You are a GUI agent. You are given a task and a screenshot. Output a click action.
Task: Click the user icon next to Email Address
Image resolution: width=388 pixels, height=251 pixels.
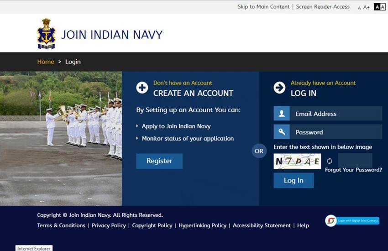282,114
